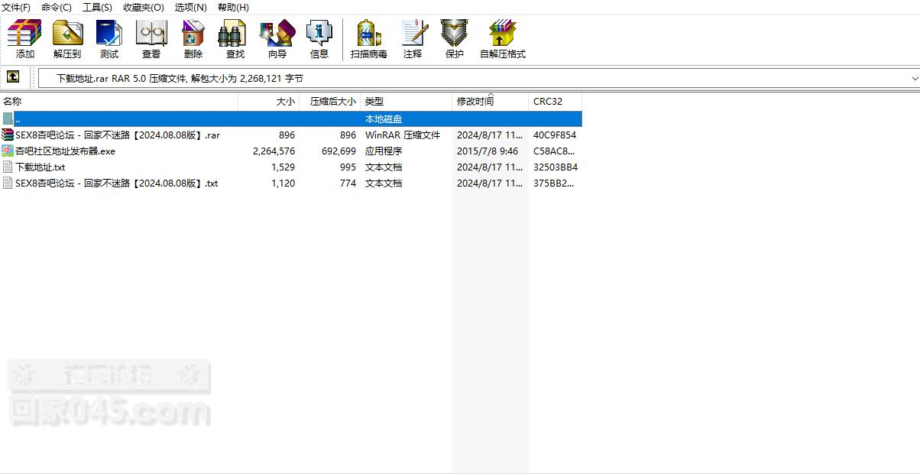Launch the 向导 (Wizard) tool
Image resolution: width=920 pixels, height=474 pixels.
pos(277,35)
